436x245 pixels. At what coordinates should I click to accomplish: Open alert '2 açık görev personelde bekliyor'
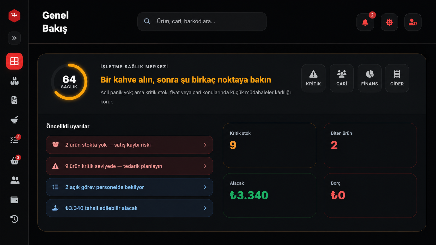click(x=129, y=187)
